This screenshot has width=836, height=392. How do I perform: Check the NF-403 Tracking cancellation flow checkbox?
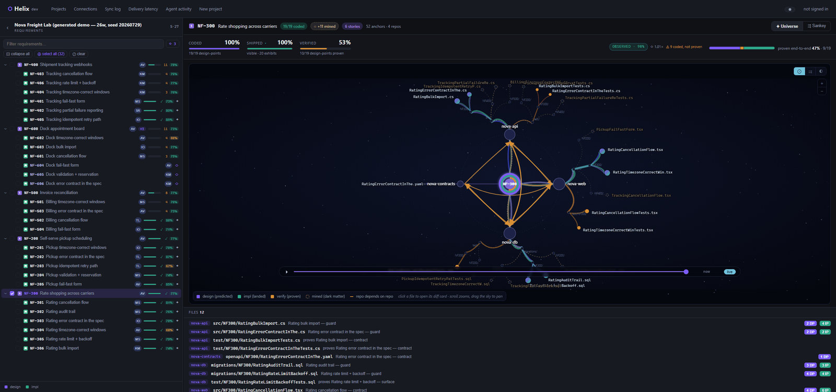coord(18,74)
